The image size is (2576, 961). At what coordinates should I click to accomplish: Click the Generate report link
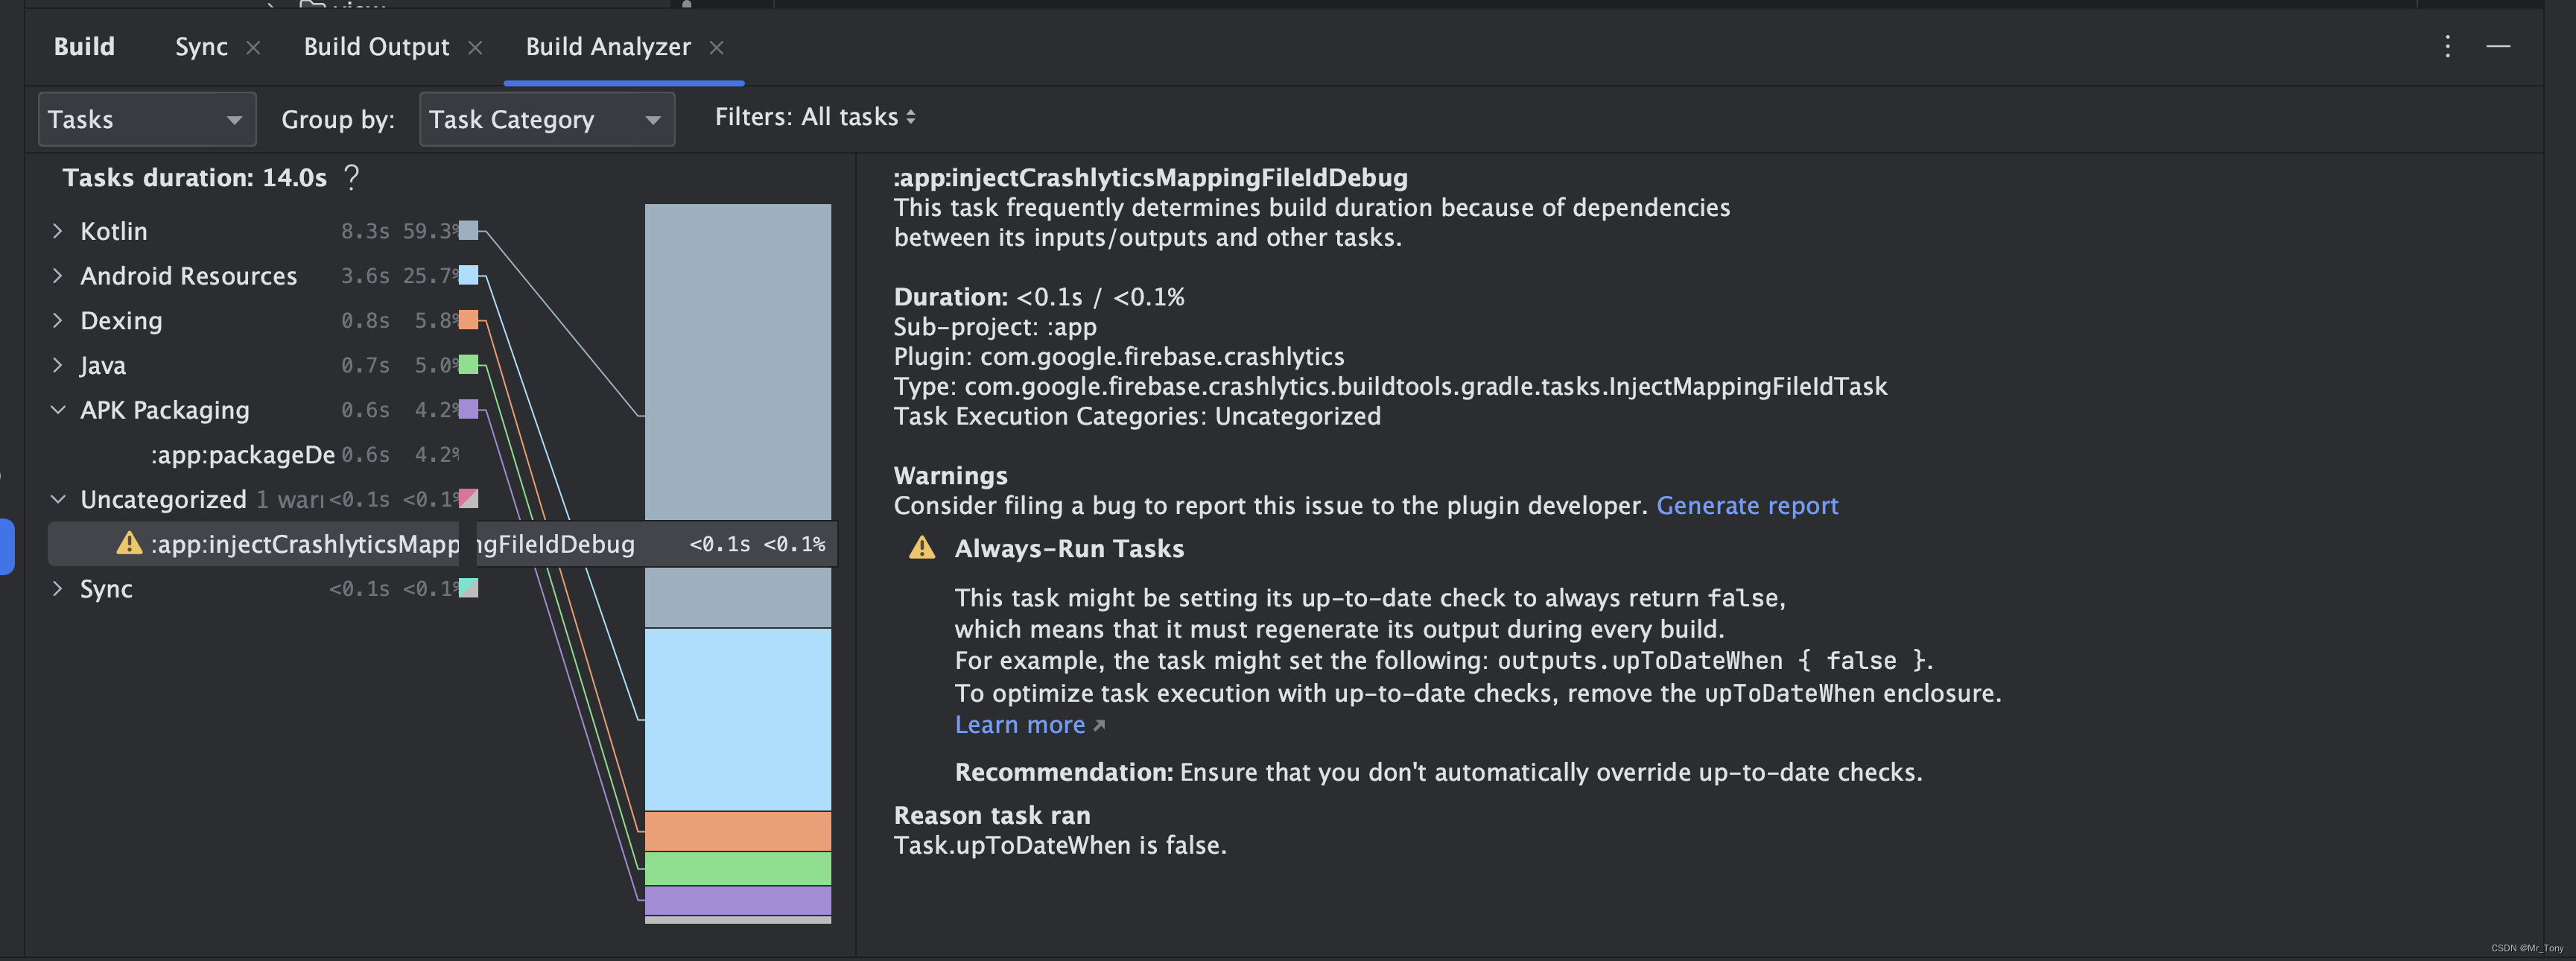click(1746, 505)
